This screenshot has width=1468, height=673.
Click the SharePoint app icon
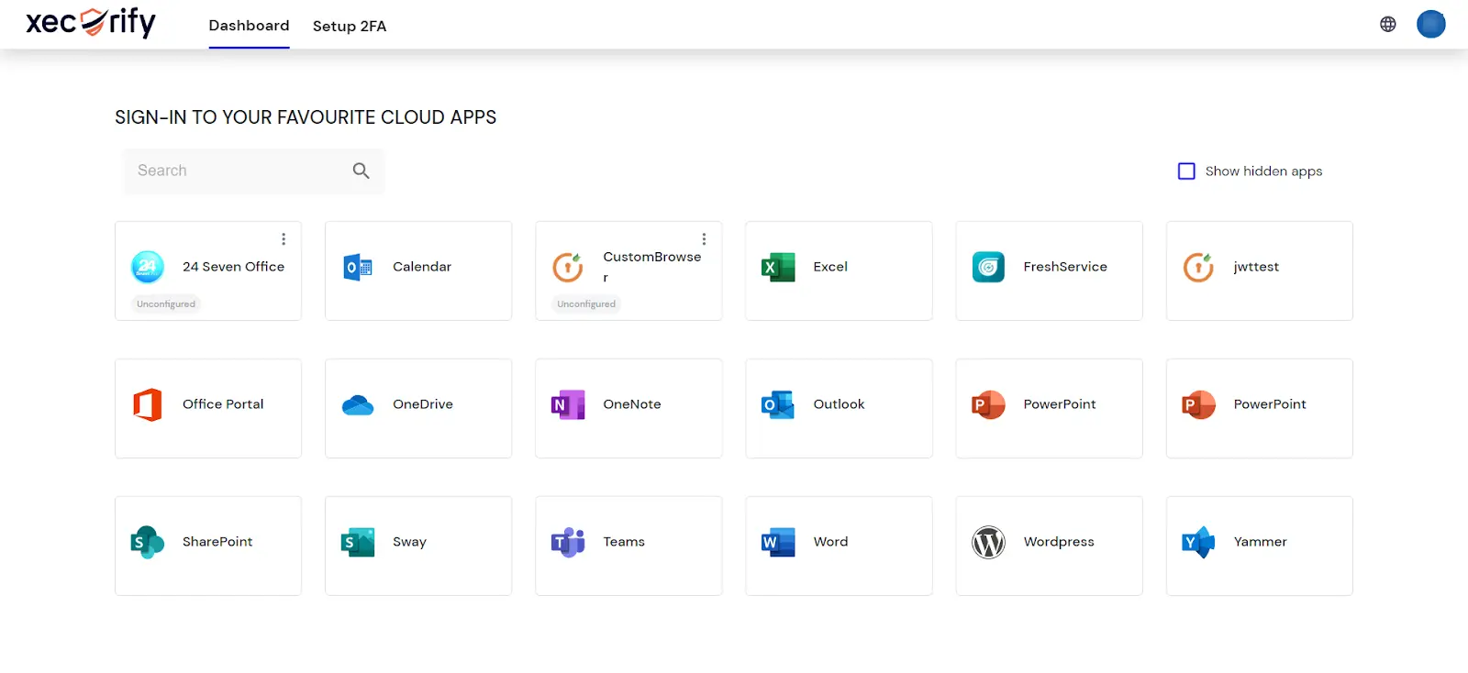[x=148, y=542]
